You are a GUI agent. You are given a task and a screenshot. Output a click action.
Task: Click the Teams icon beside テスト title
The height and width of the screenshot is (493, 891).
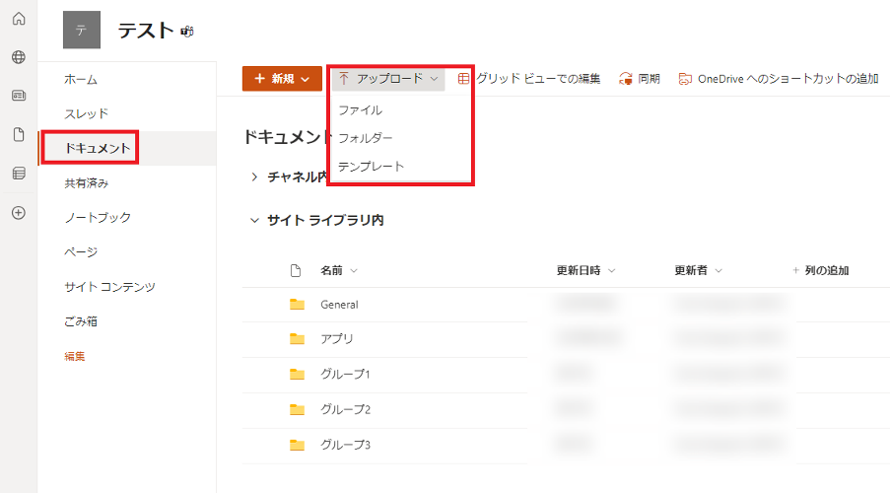click(x=187, y=32)
